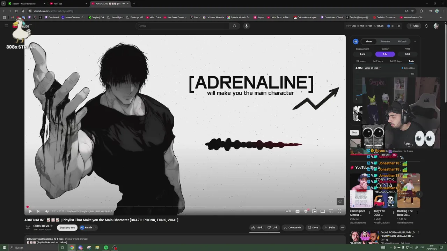Open the YouTube guide hamburger menu
Viewport: 447px width, 251px height.
(6, 26)
